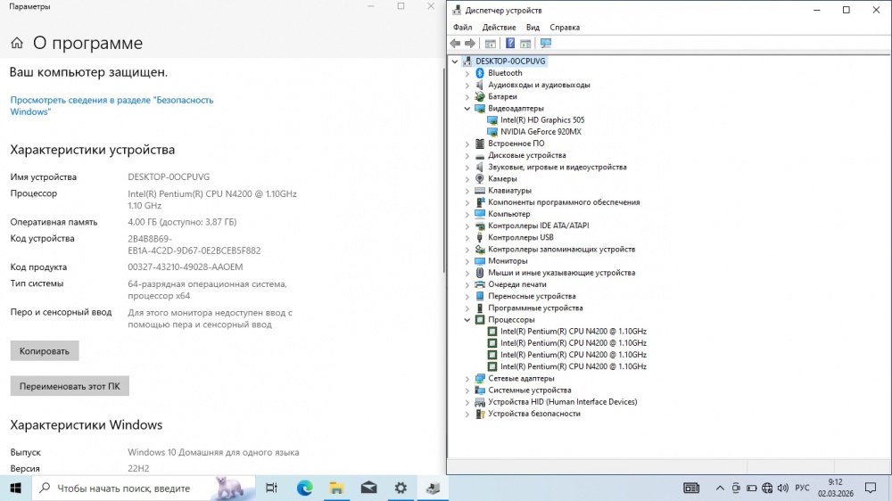892x501 pixels.
Task: Open the Windows Start menu
Action: point(15,488)
